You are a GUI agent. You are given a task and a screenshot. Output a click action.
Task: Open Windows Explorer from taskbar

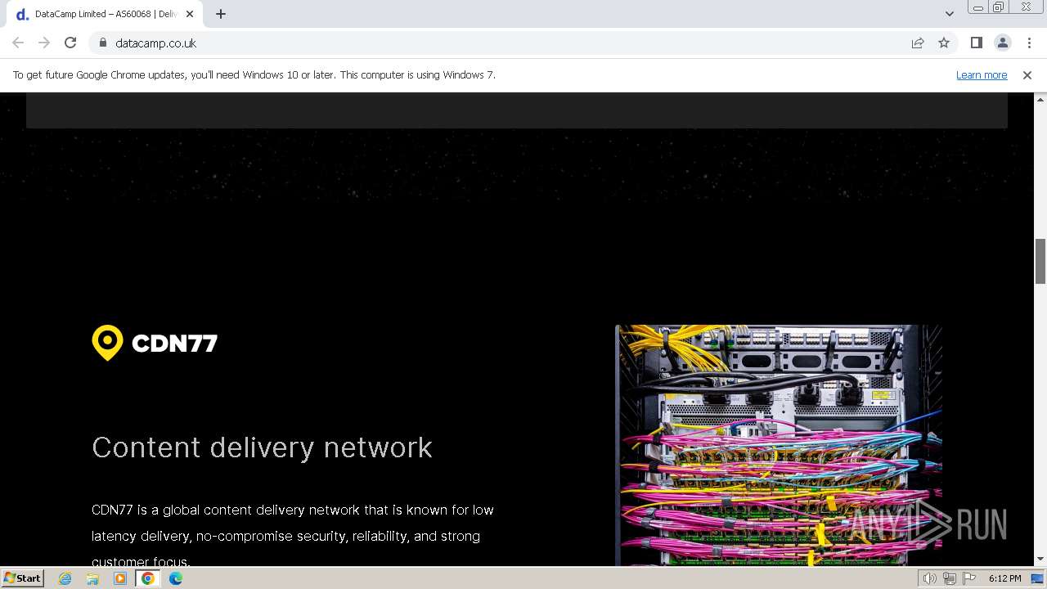point(92,578)
